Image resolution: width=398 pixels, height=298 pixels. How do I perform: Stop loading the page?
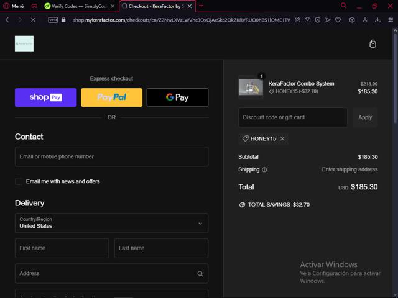[x=33, y=20]
